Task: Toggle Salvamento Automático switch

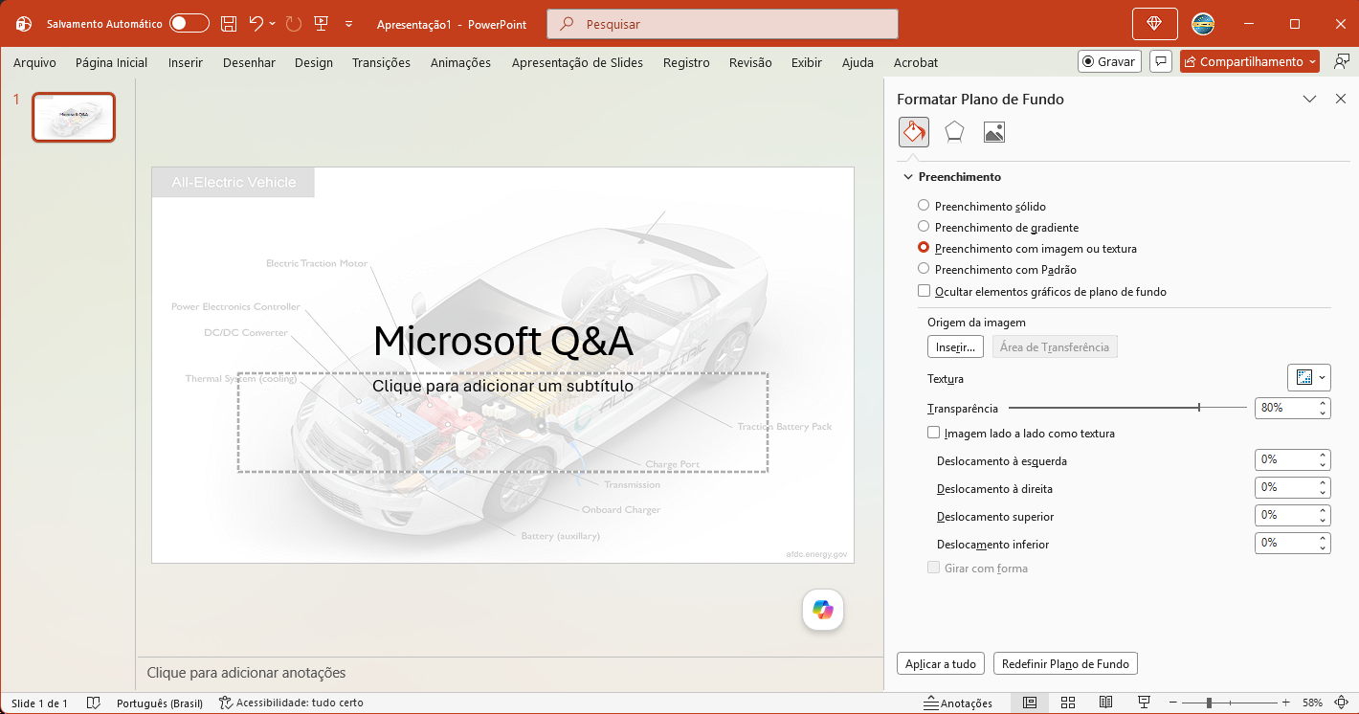Action: click(x=189, y=24)
